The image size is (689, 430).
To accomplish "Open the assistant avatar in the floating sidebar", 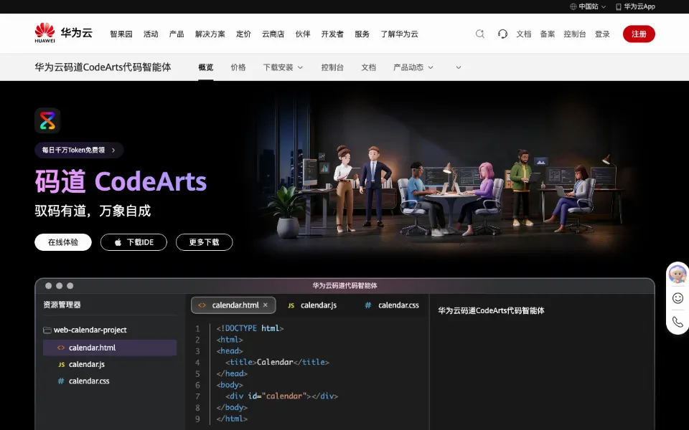I will click(x=678, y=274).
